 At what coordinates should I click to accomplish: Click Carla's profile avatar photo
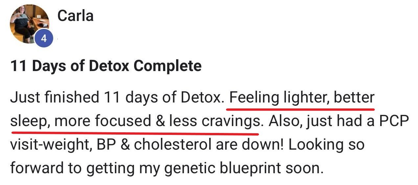coord(29,23)
